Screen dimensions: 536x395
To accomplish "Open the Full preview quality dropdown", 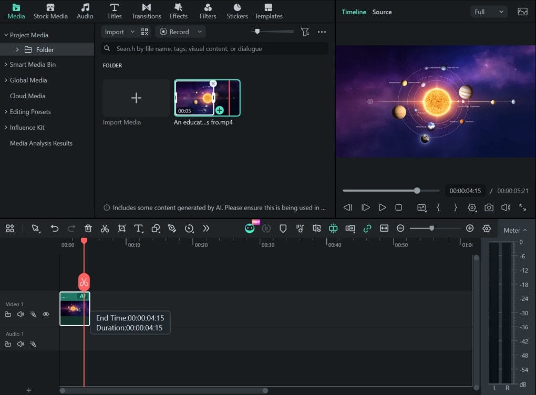I will [489, 12].
